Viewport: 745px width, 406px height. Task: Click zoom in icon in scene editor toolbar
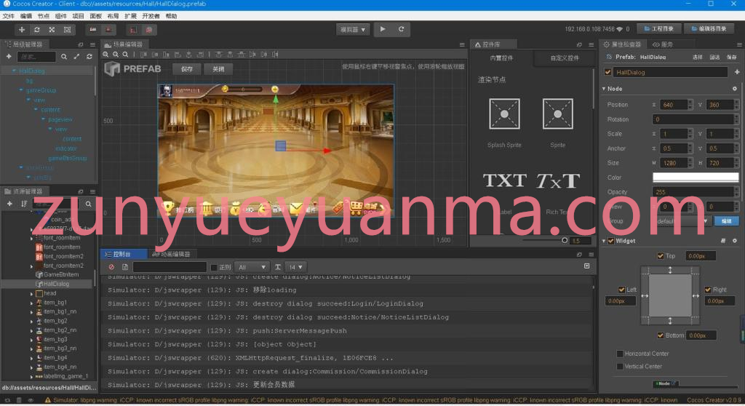[x=105, y=55]
